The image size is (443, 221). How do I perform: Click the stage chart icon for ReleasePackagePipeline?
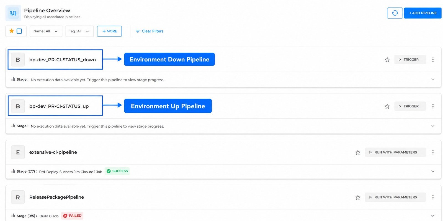tap(13, 215)
